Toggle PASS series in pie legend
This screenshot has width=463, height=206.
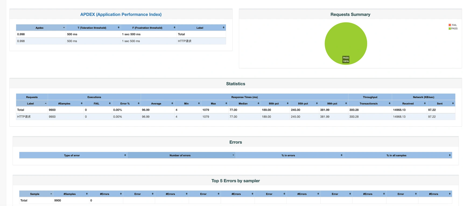(x=453, y=29)
